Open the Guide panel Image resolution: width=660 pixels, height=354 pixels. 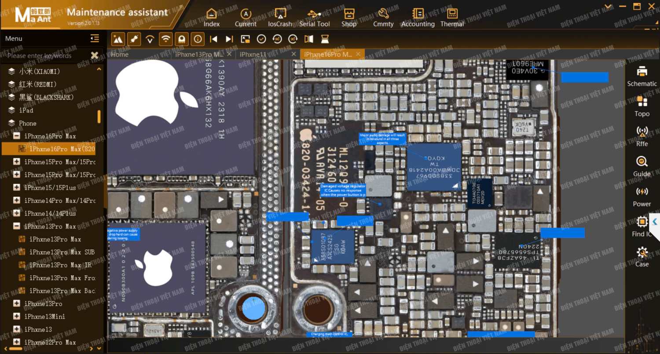tap(642, 167)
